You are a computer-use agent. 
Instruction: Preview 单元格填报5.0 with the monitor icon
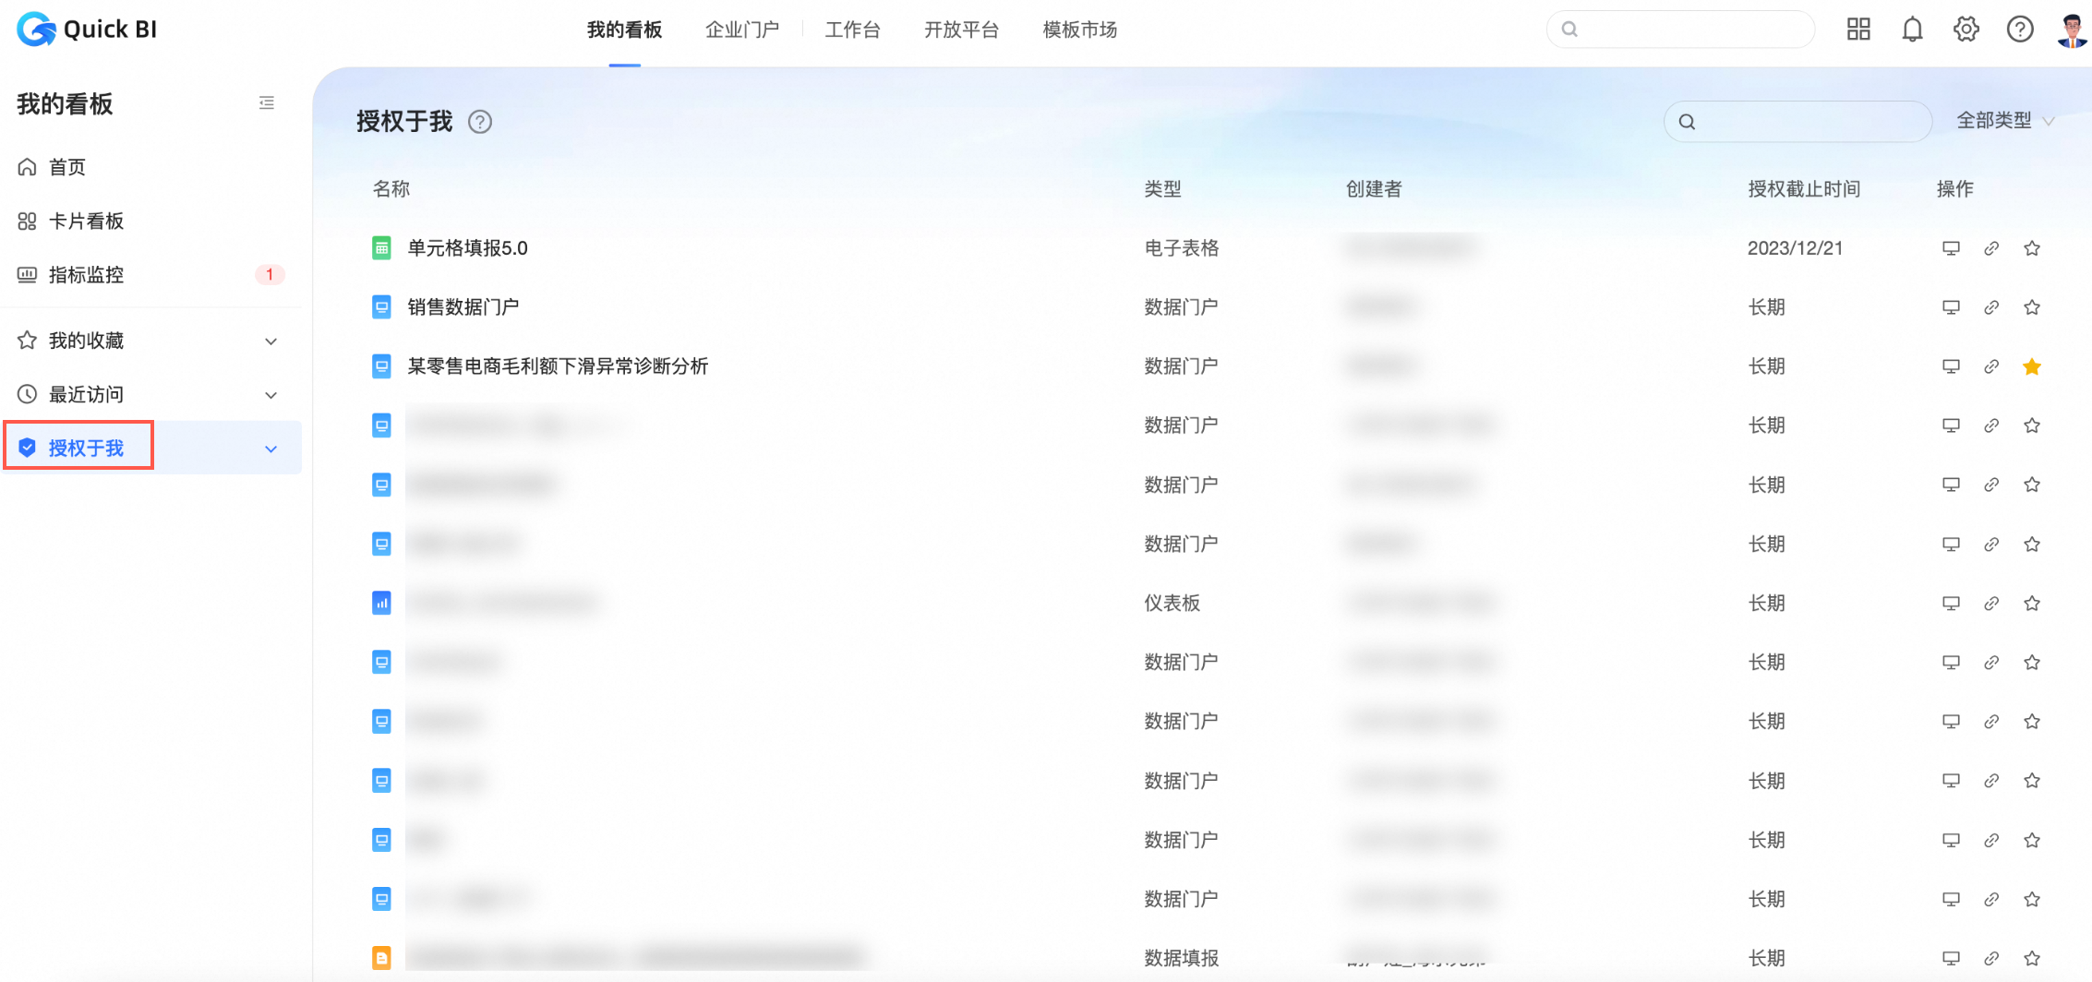pyautogui.click(x=1951, y=248)
